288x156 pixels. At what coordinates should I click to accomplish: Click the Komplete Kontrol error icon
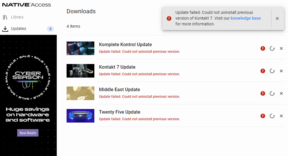point(263,48)
